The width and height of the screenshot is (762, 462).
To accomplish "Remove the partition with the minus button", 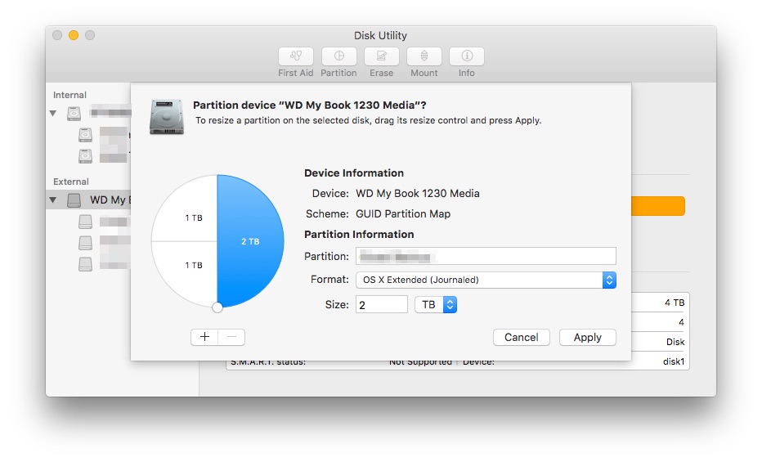I will click(x=232, y=337).
